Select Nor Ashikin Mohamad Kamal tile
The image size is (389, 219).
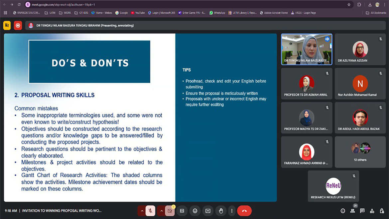[360, 84]
